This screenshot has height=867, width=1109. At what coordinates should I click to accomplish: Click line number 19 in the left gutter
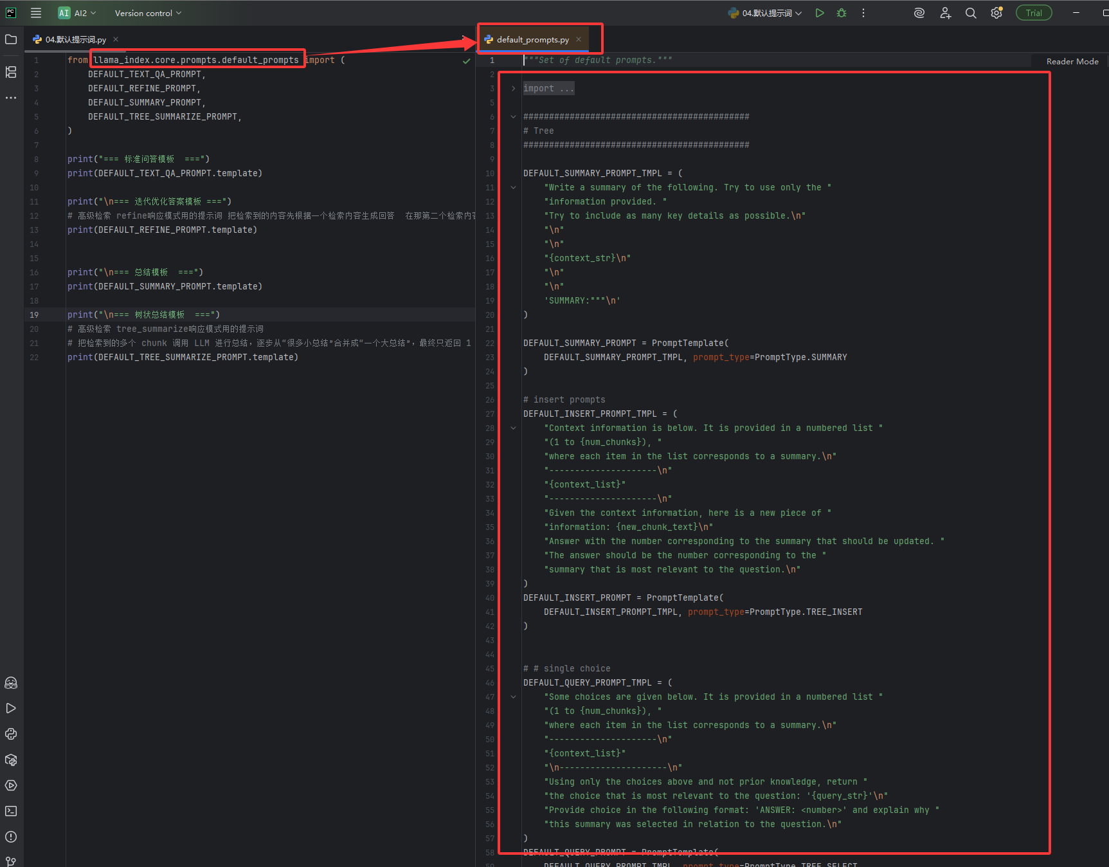coord(34,315)
